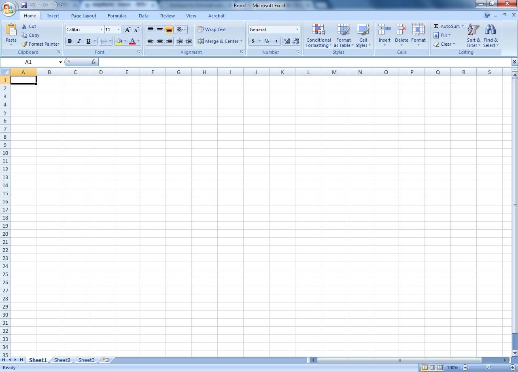This screenshot has height=372, width=518.
Task: Apply italic formatting
Action: (x=79, y=41)
